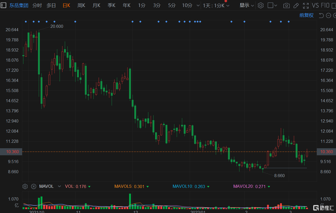The height and width of the screenshot is (213, 336).
Task: Click the undo arrow icon
Action: pyautogui.click(x=321, y=16)
